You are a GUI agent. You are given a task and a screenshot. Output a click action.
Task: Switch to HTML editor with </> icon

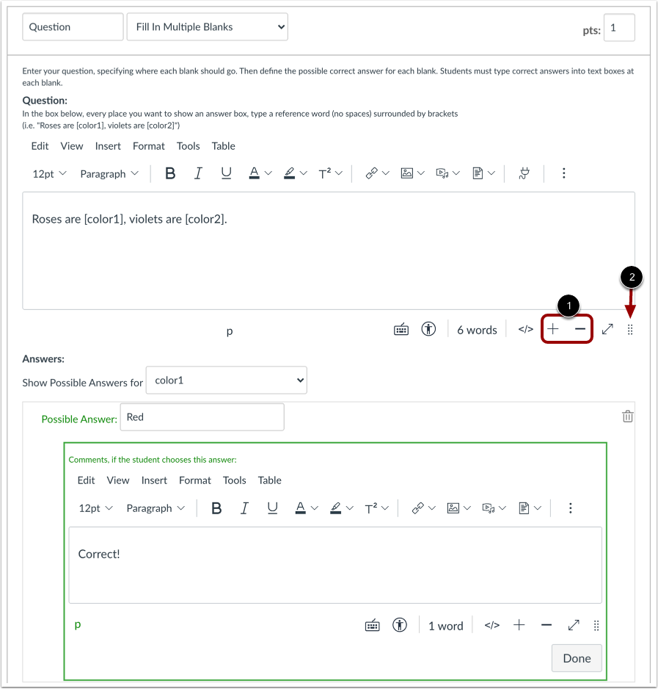click(524, 330)
